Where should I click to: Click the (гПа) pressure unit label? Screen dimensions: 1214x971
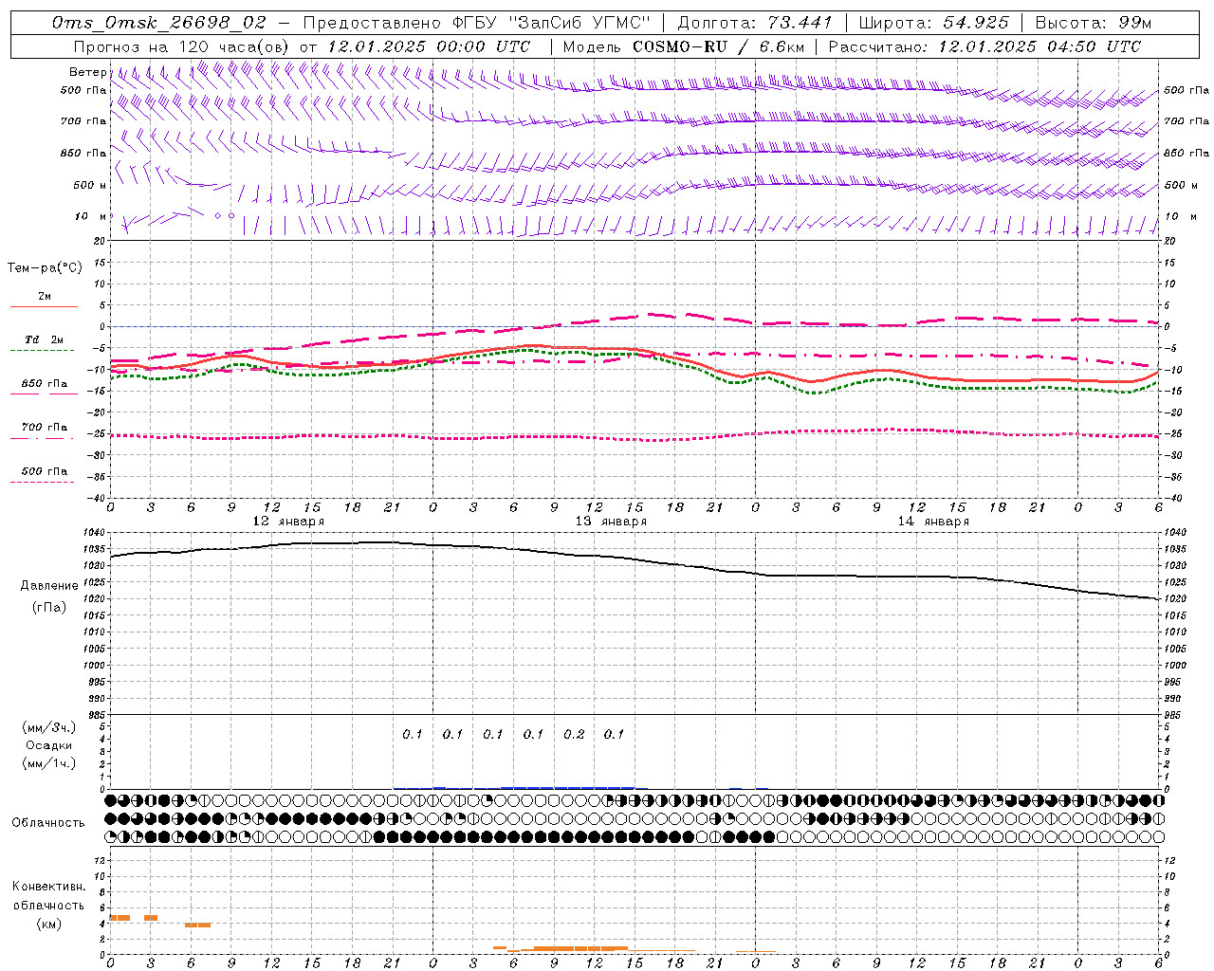(49, 608)
